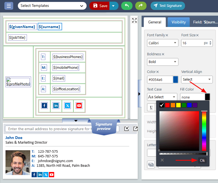
Task: Open the Boldness dropdown
Action: coord(162,62)
